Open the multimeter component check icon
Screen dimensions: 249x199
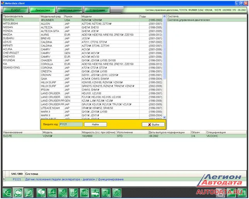tap(73, 193)
